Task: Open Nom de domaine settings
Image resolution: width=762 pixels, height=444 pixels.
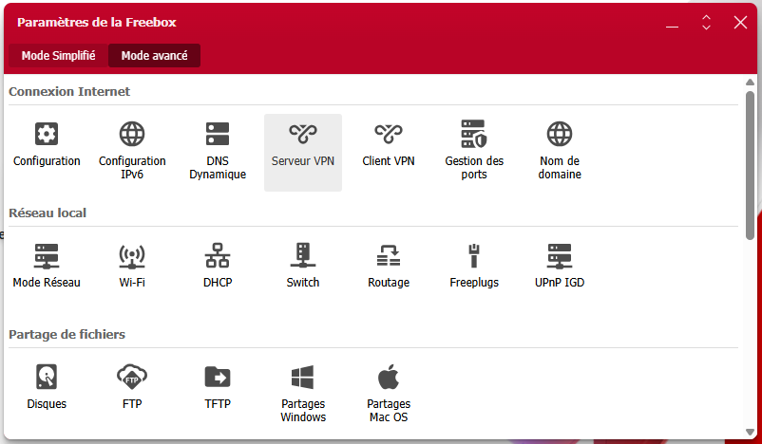Action: (x=560, y=152)
